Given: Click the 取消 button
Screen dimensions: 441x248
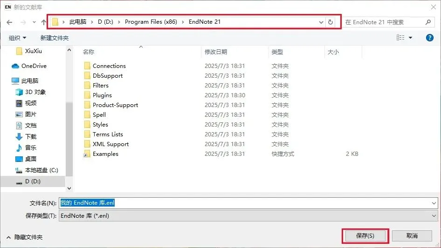Looking at the screenshot, I should [x=412, y=235].
